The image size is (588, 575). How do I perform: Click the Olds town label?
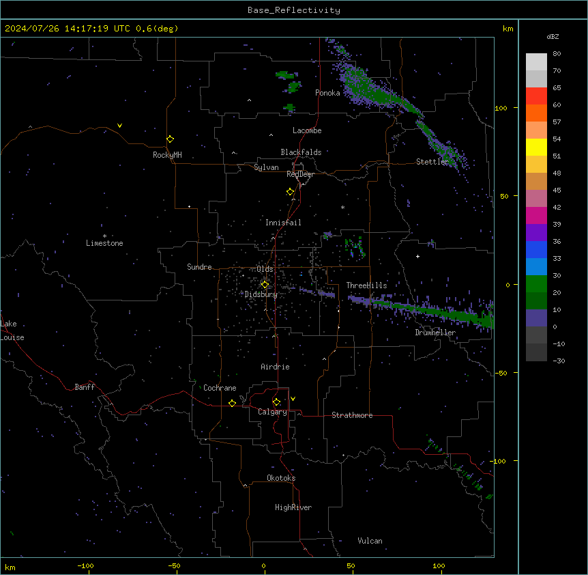(x=265, y=269)
